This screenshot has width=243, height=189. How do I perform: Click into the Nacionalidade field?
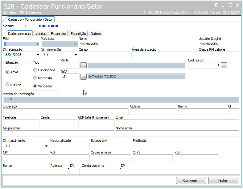70,146
